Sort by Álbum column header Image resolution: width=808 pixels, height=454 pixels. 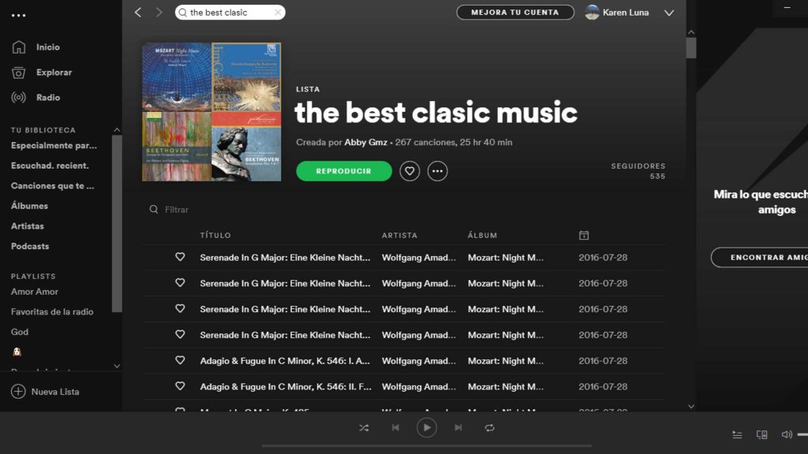(482, 235)
